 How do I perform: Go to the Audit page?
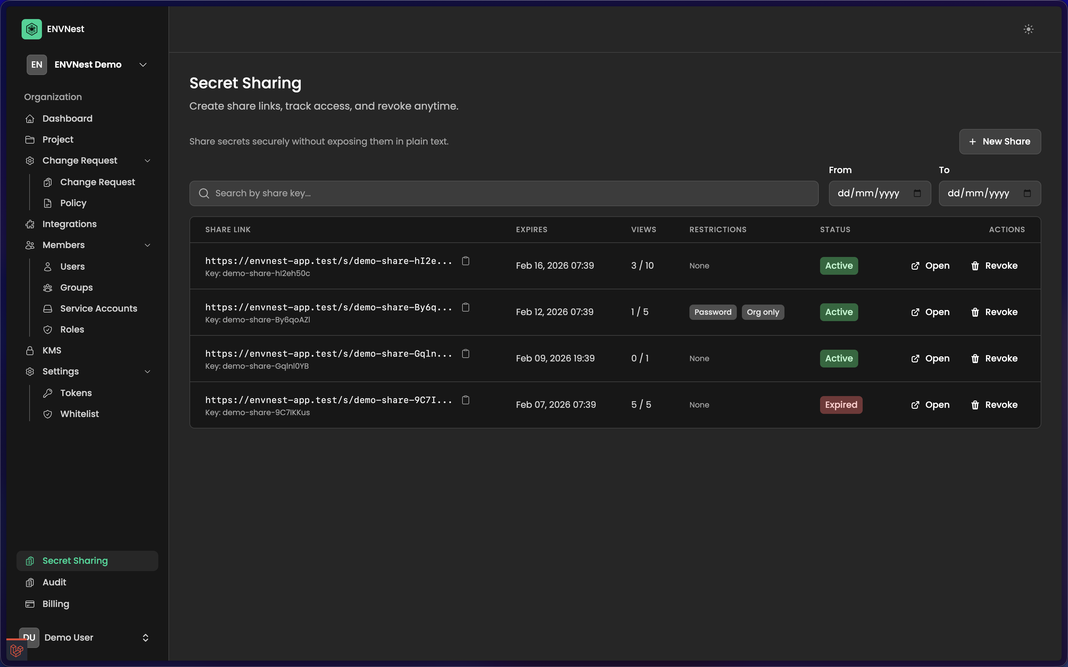[54, 582]
